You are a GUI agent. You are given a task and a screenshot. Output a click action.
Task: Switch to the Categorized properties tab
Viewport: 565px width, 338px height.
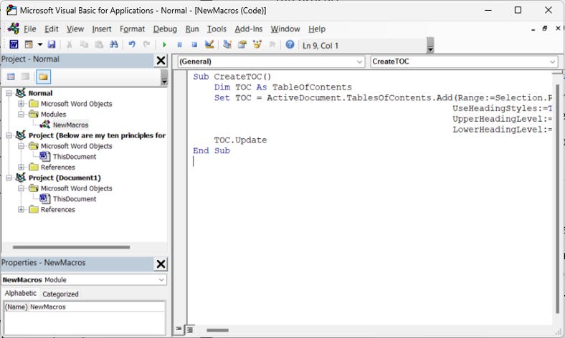60,294
